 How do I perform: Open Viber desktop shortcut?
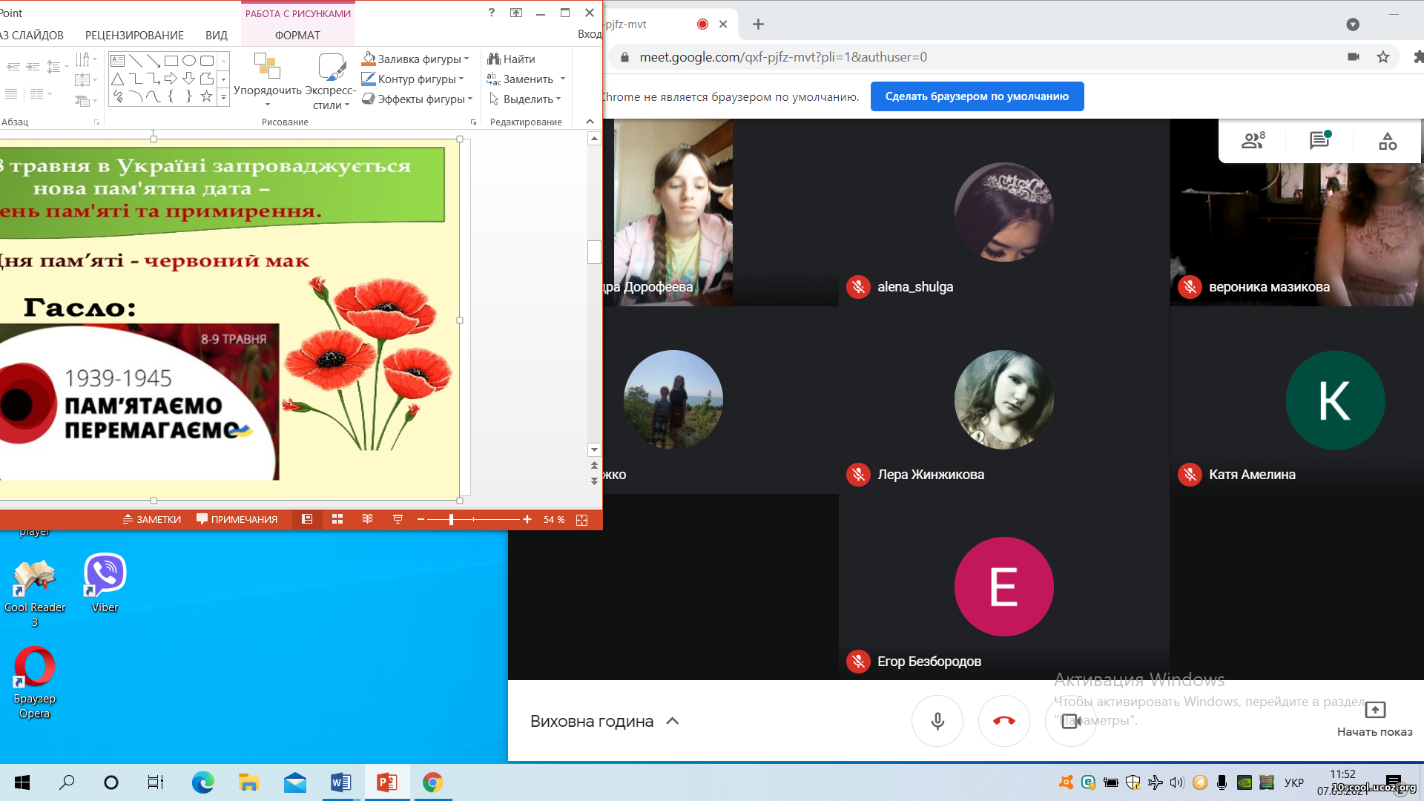(x=105, y=583)
